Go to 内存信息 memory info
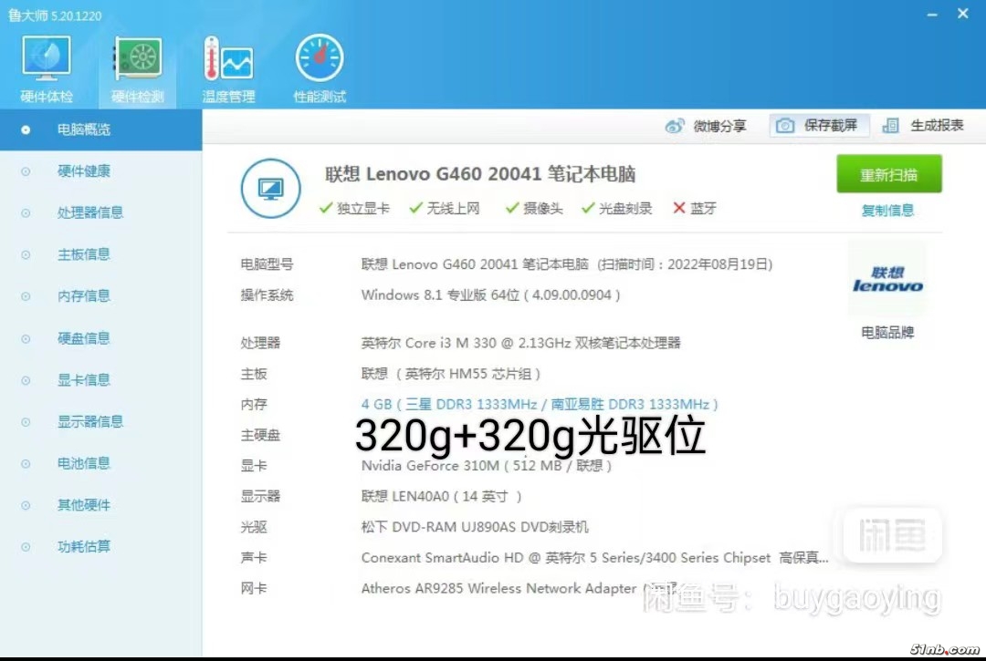The height and width of the screenshot is (661, 986). 84,296
